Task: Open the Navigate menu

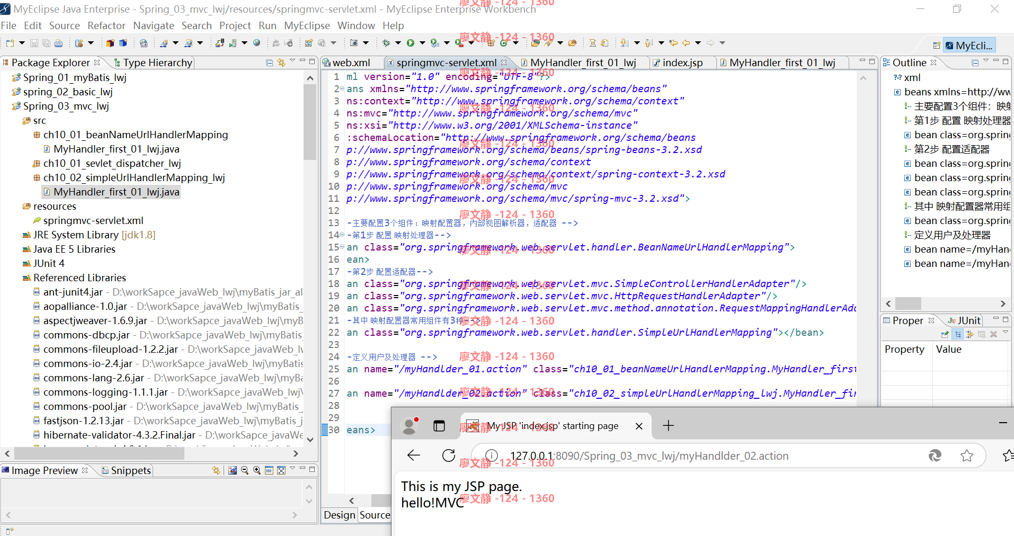Action: [154, 25]
